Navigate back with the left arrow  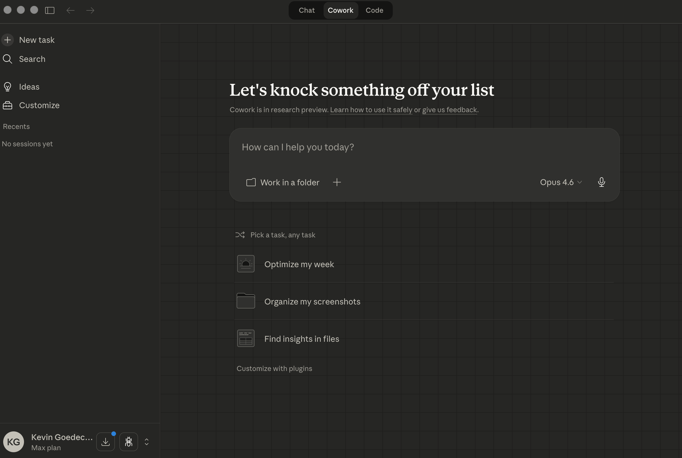click(x=70, y=10)
